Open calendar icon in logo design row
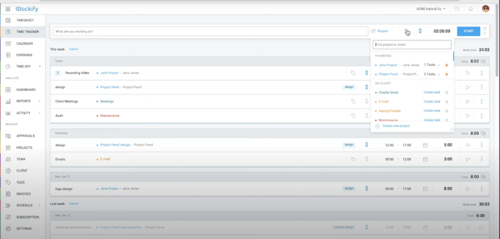This screenshot has width=500, height=239. click(425, 189)
